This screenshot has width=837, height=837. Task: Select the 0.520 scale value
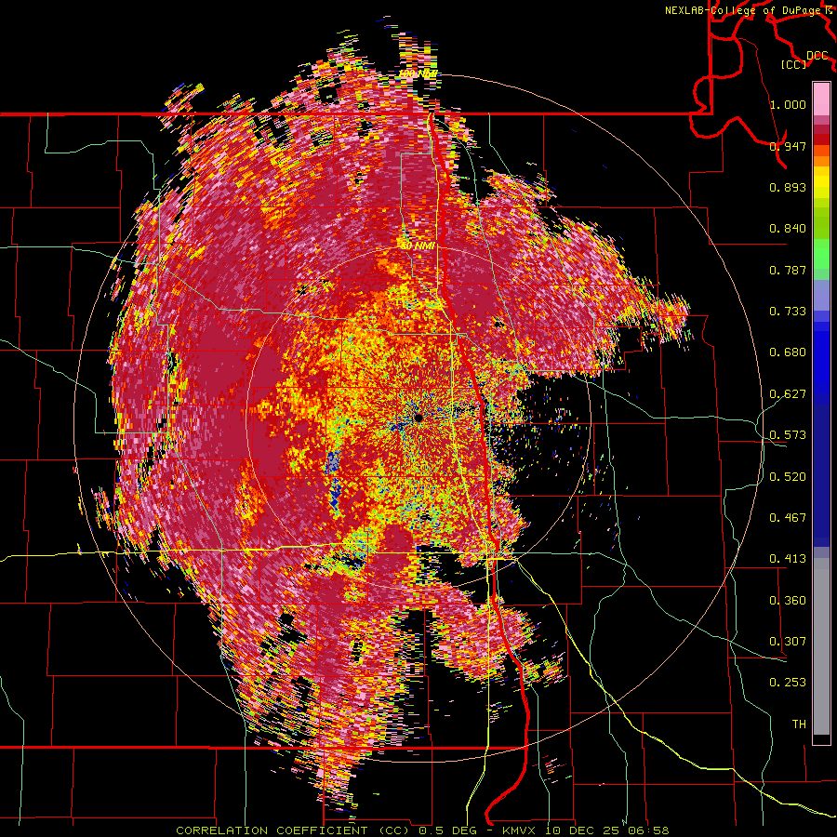788,477
